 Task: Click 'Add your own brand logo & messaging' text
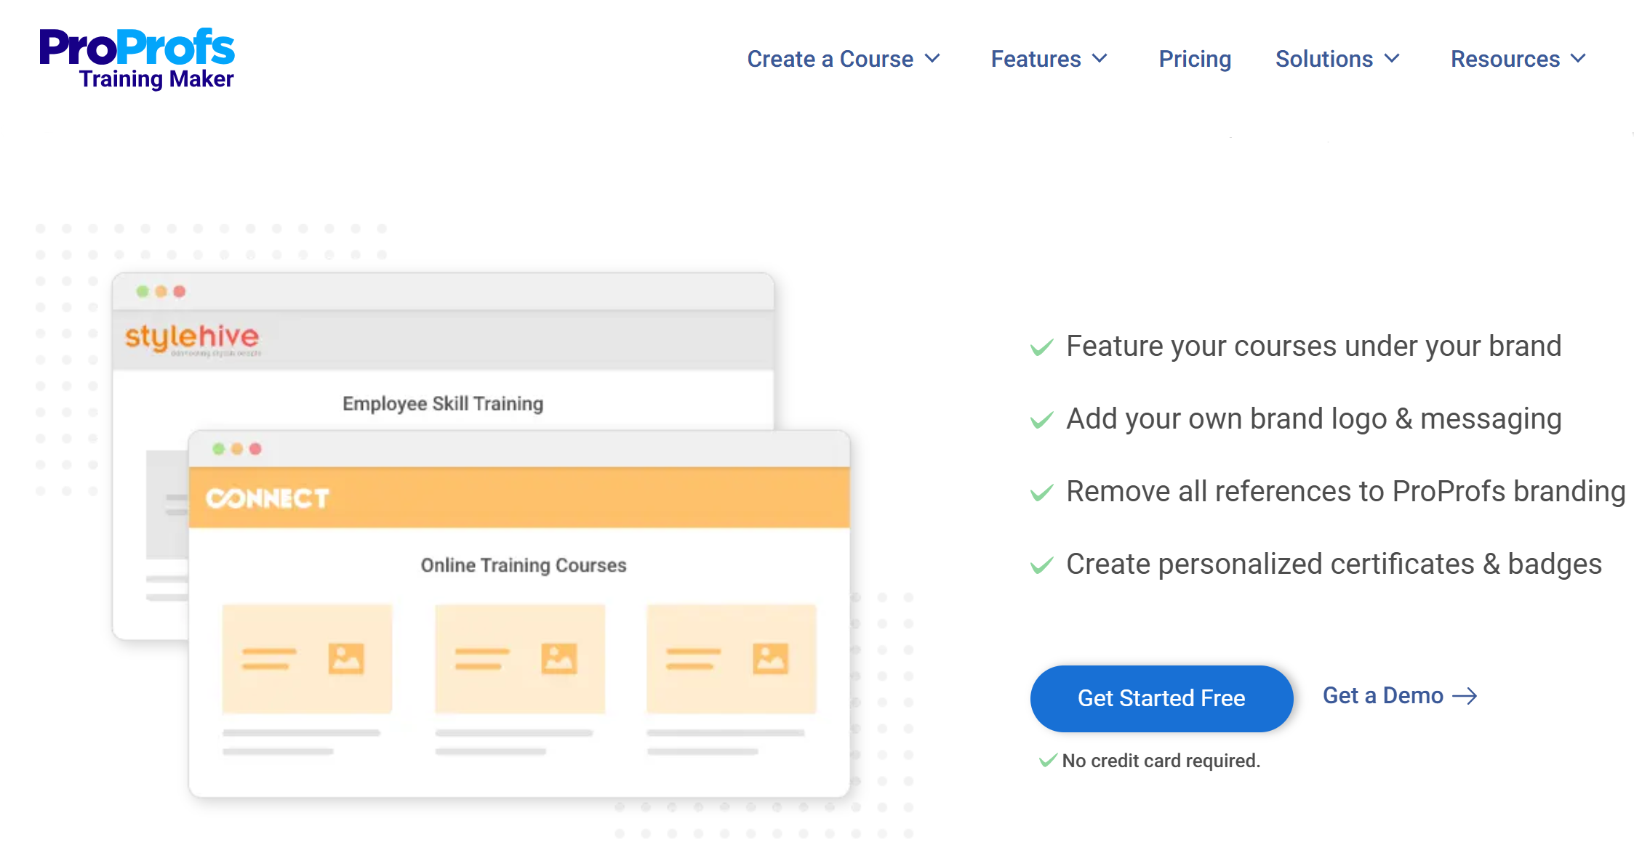(x=1313, y=419)
